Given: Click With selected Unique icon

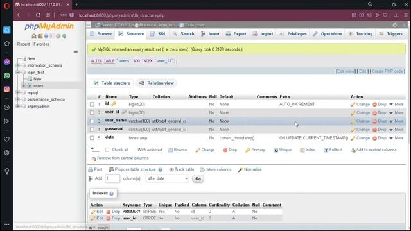Looking at the screenshot, I should coord(275,150).
